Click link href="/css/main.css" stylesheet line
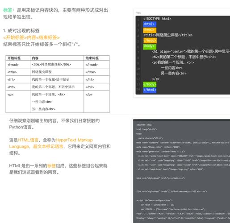This screenshot has height=223, width=230. (x=160, y=178)
